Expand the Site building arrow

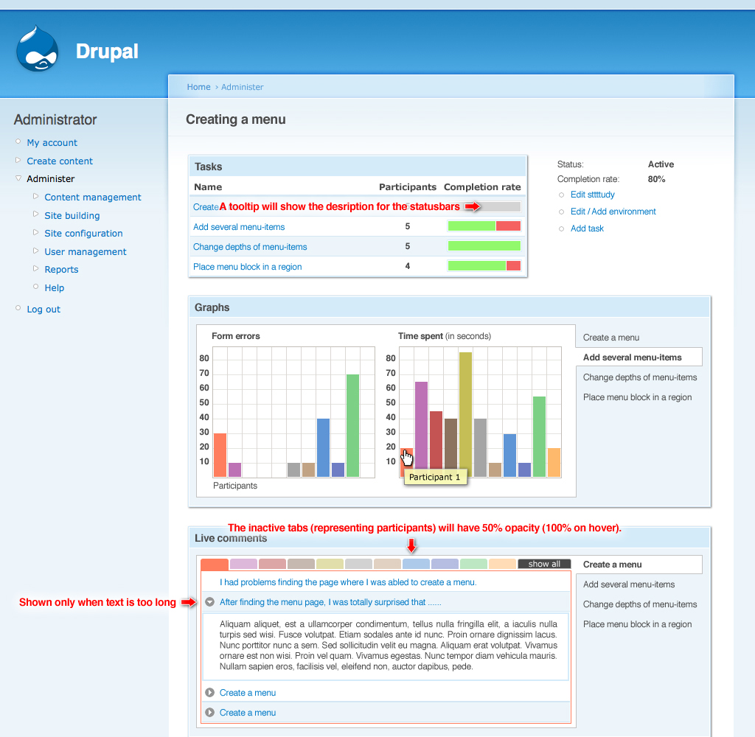pyautogui.click(x=35, y=214)
